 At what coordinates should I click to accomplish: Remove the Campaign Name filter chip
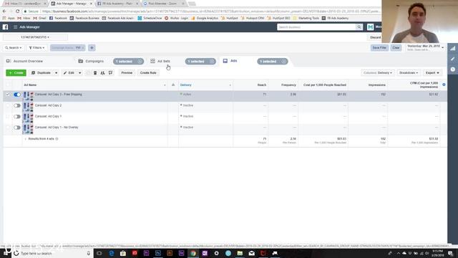[83, 48]
